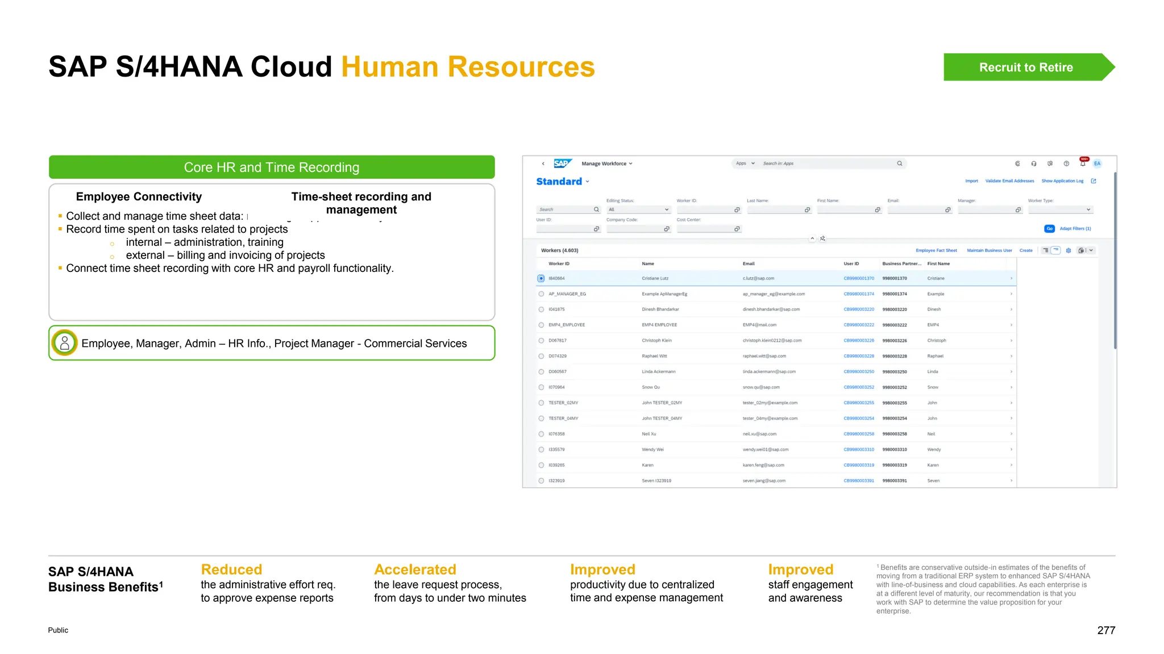Click the User ID column header
1164x654 pixels.
851,264
